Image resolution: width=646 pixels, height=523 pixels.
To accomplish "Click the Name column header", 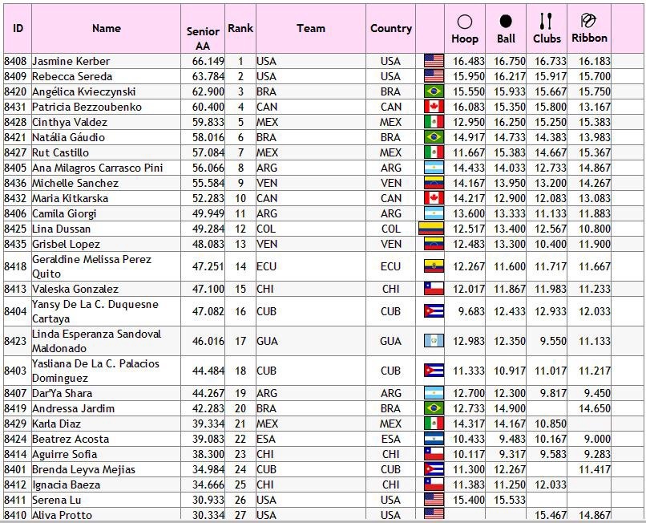I will [107, 28].
